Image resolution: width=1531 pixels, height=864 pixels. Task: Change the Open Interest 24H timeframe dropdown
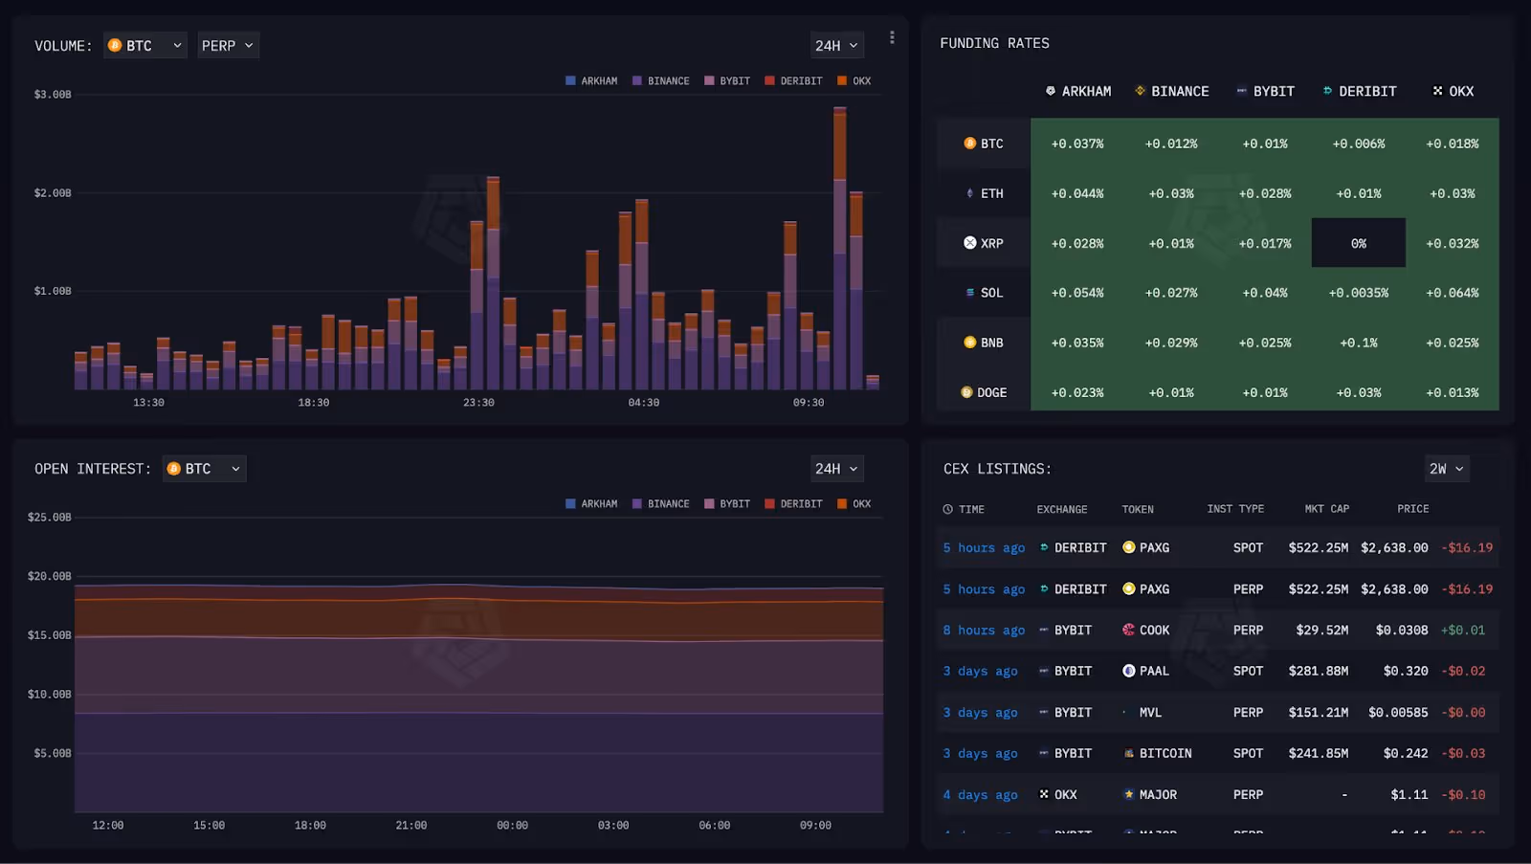tap(836, 468)
